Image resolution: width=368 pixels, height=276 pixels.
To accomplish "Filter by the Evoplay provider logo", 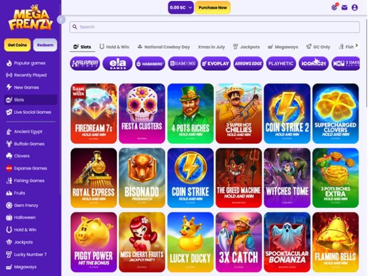I will point(216,64).
